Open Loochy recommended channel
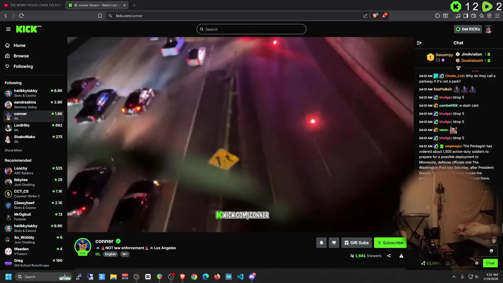 coord(33,171)
